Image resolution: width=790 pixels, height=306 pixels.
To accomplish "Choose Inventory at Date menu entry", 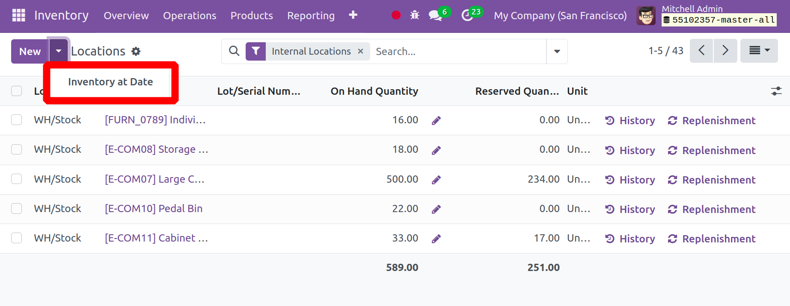I will tap(110, 82).
